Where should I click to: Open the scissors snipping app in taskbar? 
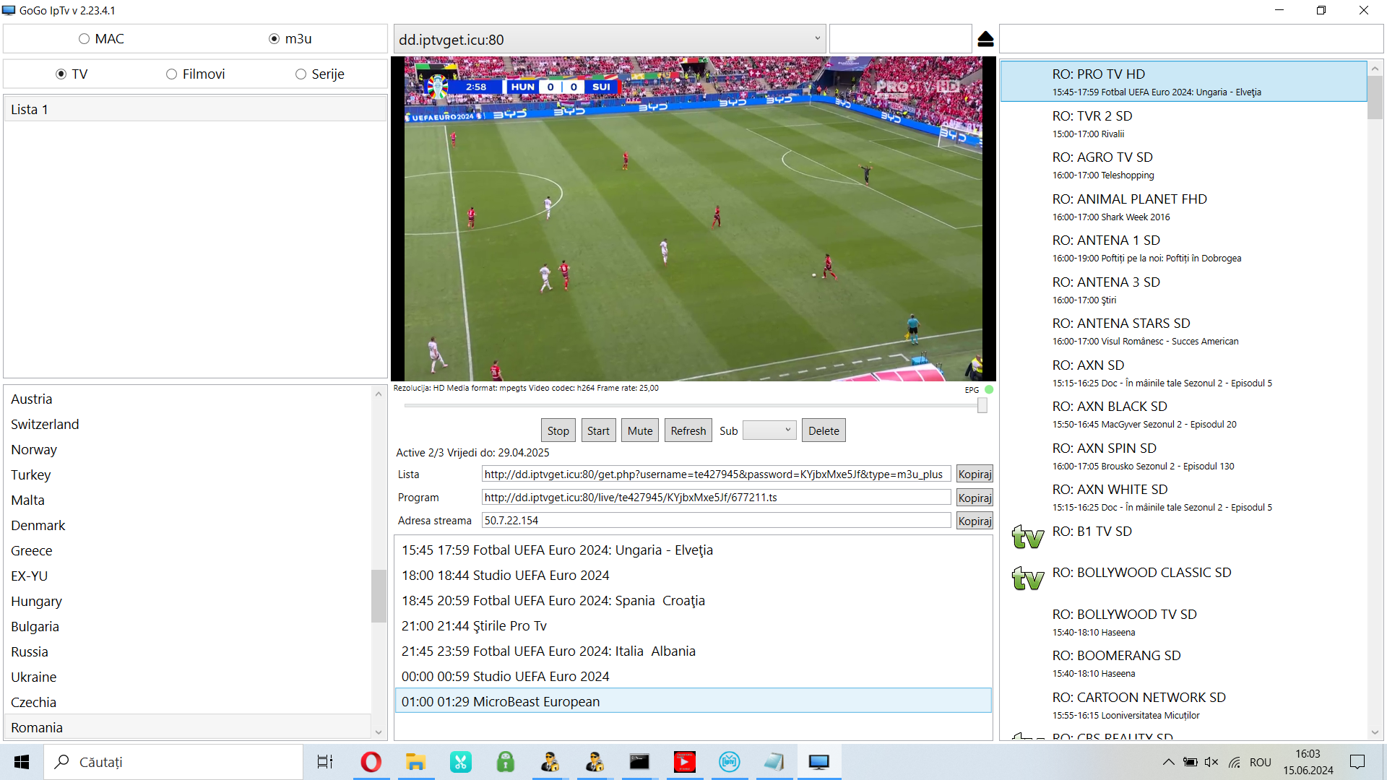[x=460, y=762]
